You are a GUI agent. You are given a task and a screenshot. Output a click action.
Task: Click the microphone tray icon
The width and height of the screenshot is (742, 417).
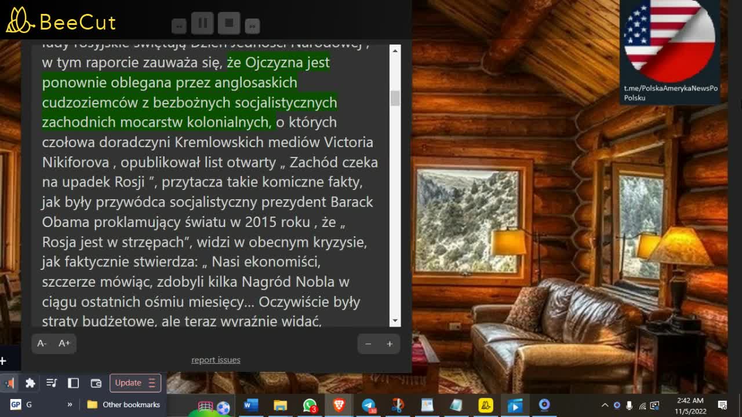click(630, 405)
